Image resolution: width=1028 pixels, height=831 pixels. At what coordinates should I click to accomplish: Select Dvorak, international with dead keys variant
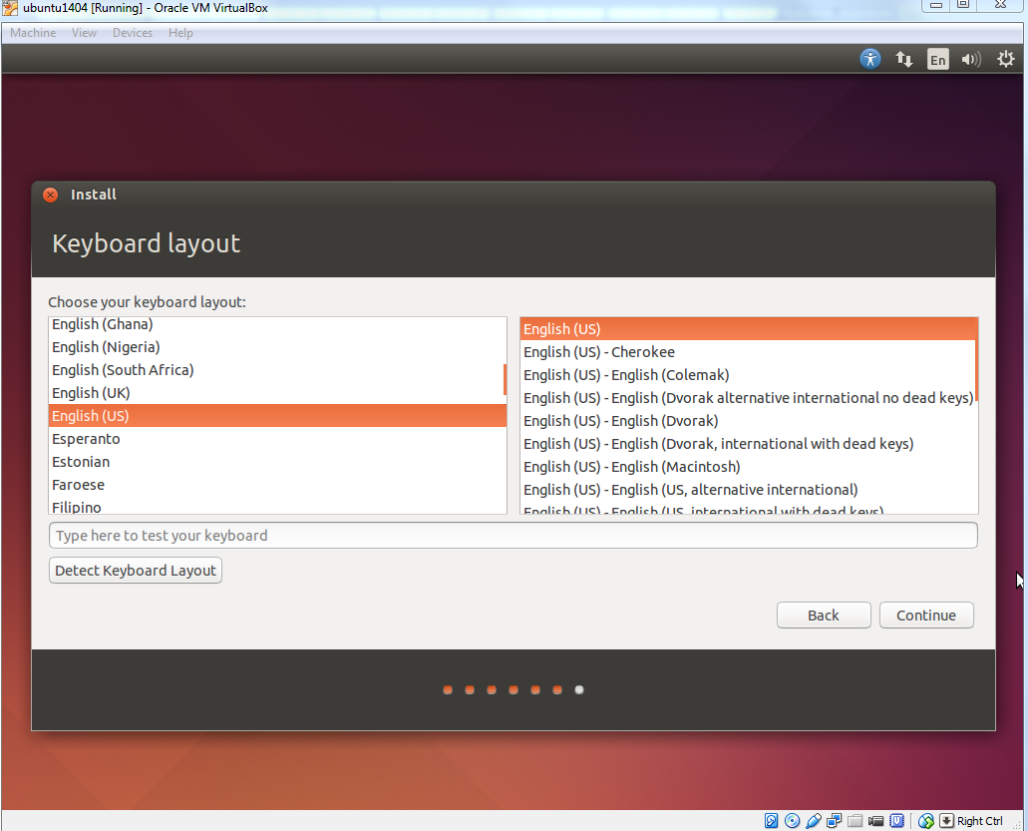[748, 444]
